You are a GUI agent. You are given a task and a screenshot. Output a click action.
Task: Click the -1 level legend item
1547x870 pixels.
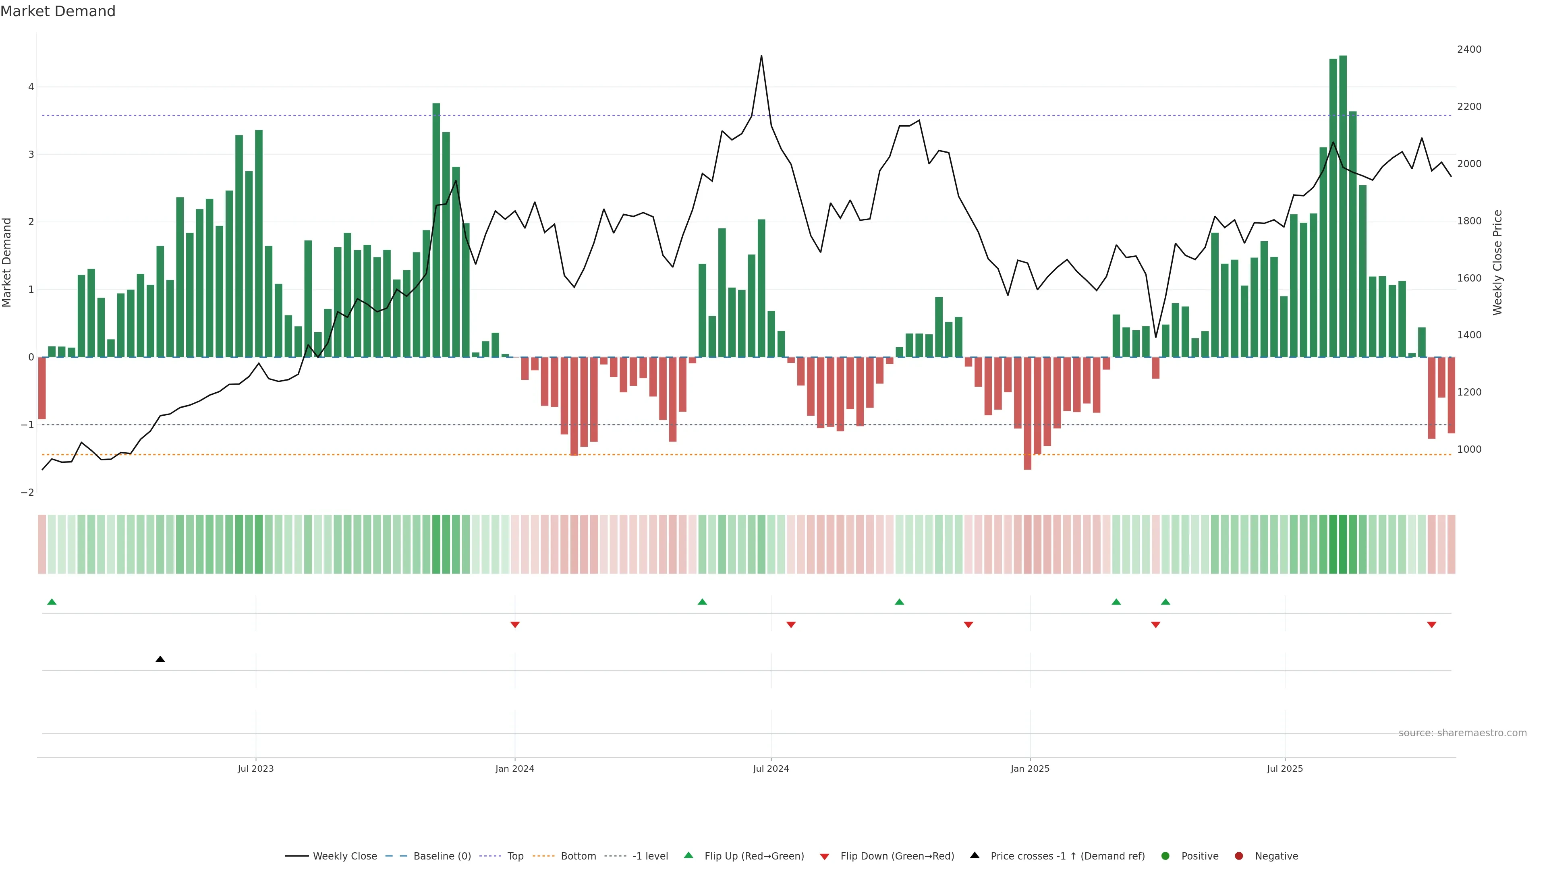[x=650, y=856]
